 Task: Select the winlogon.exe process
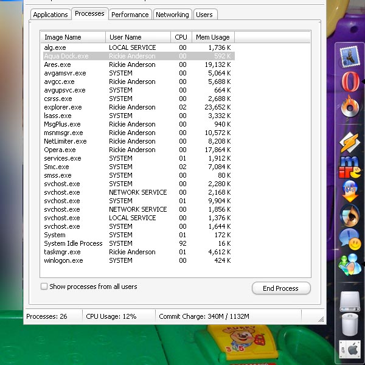pyautogui.click(x=139, y=260)
